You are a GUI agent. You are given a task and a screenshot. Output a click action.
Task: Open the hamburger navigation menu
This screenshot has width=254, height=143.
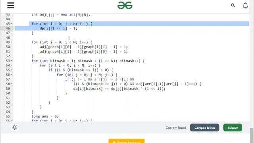click(11, 5)
